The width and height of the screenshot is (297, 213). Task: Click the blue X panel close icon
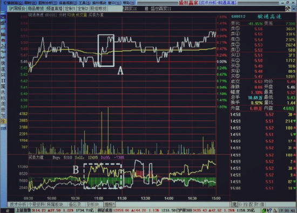coord(294,9)
